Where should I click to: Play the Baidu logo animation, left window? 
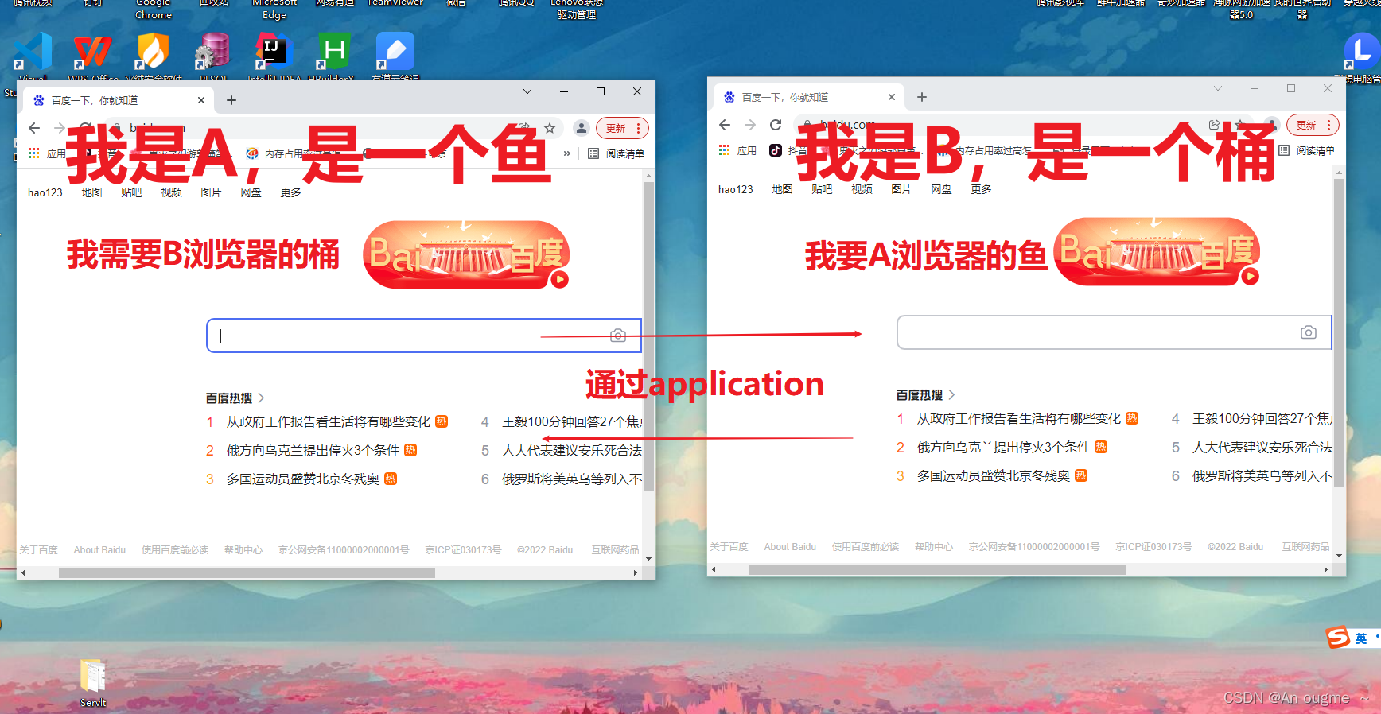click(x=560, y=280)
